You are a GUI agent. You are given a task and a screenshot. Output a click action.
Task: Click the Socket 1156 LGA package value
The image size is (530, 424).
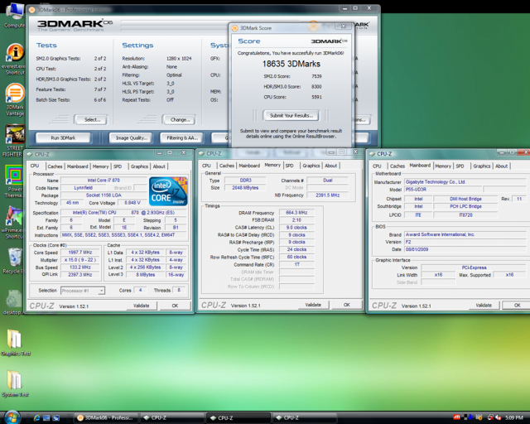[104, 195]
